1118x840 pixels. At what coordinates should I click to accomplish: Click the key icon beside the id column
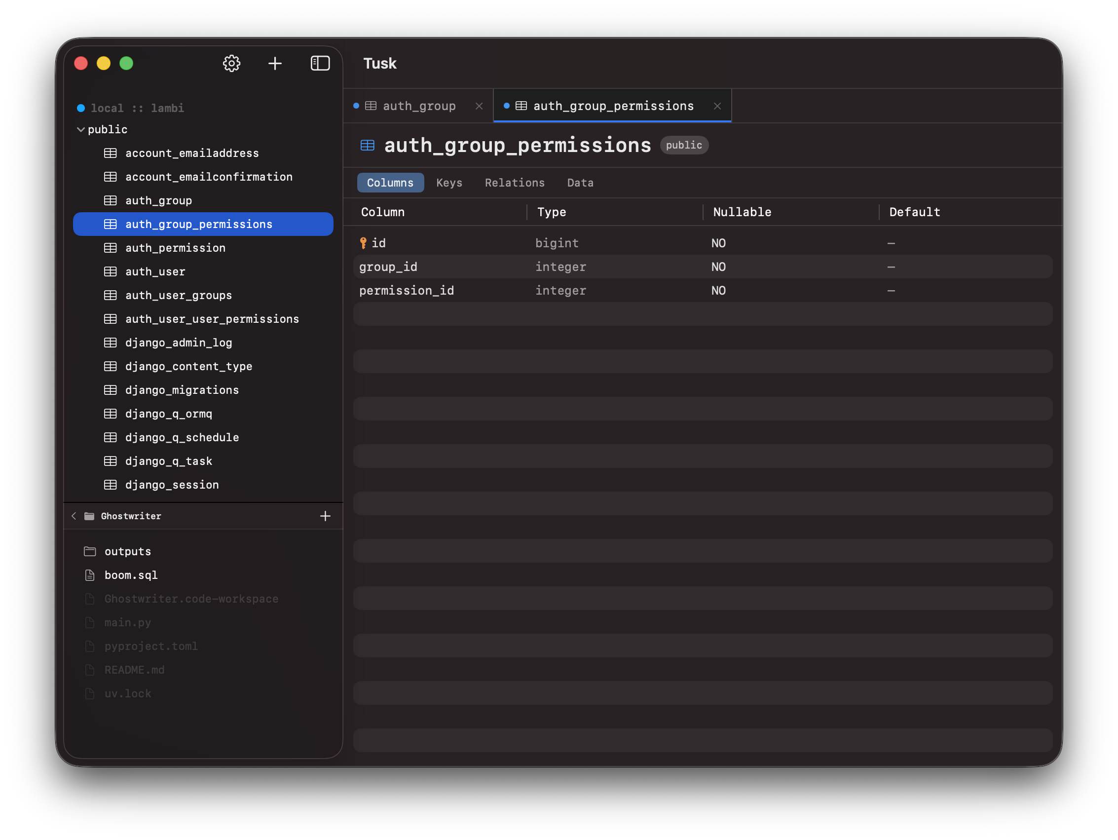tap(363, 243)
